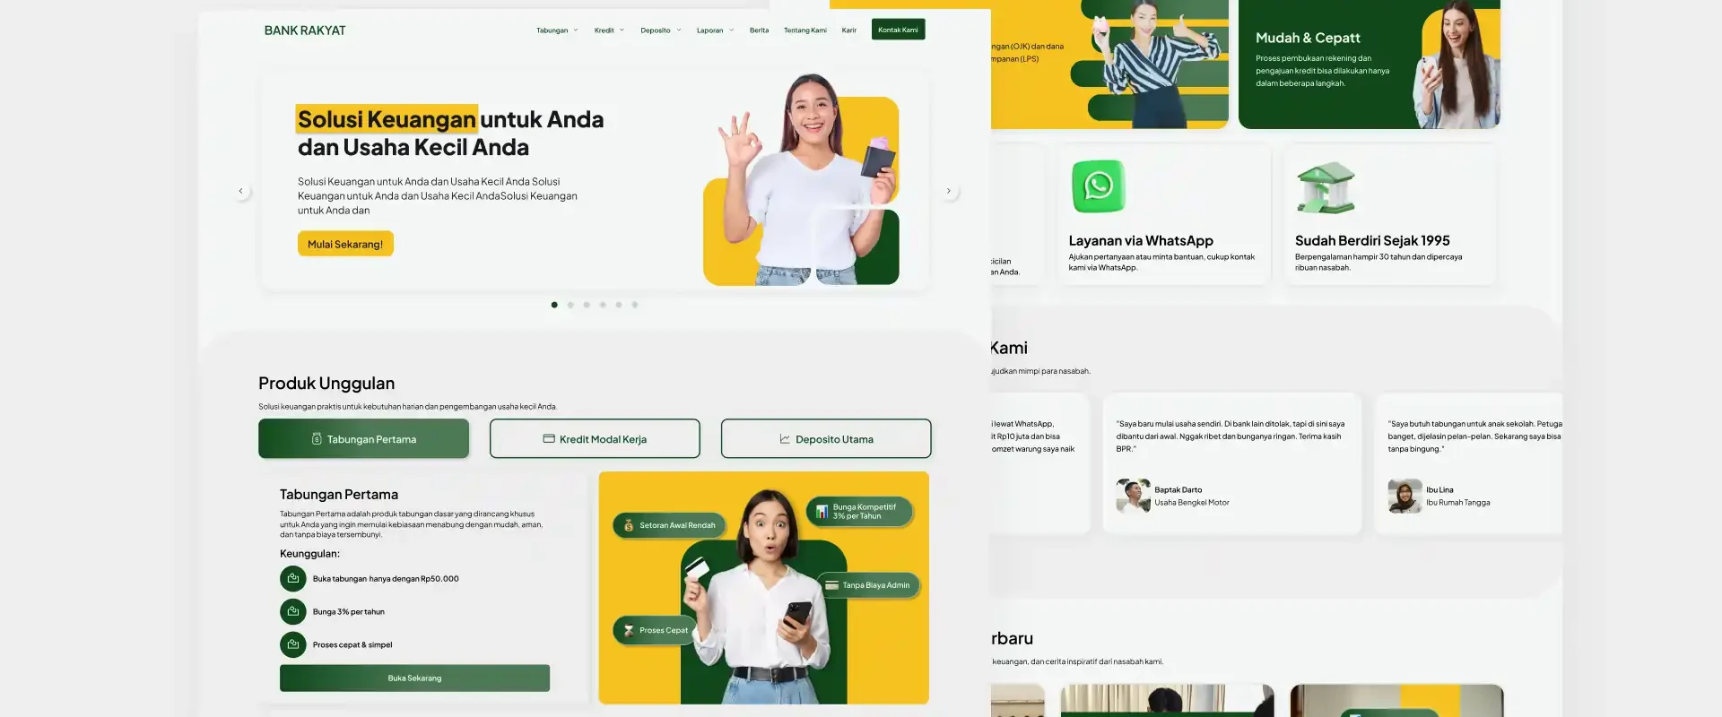
Task: Click the Buka Sekarang button
Action: 414,678
